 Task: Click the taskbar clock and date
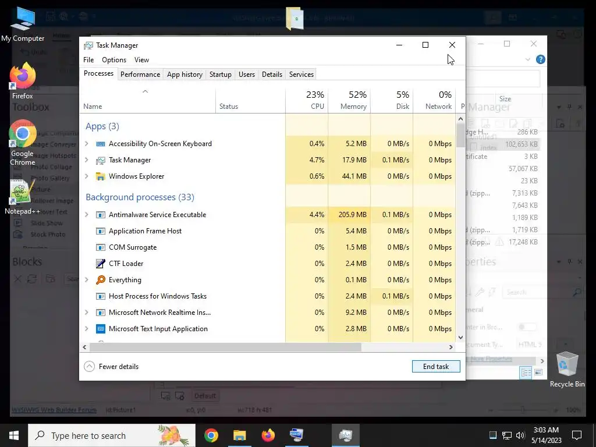pyautogui.click(x=546, y=435)
